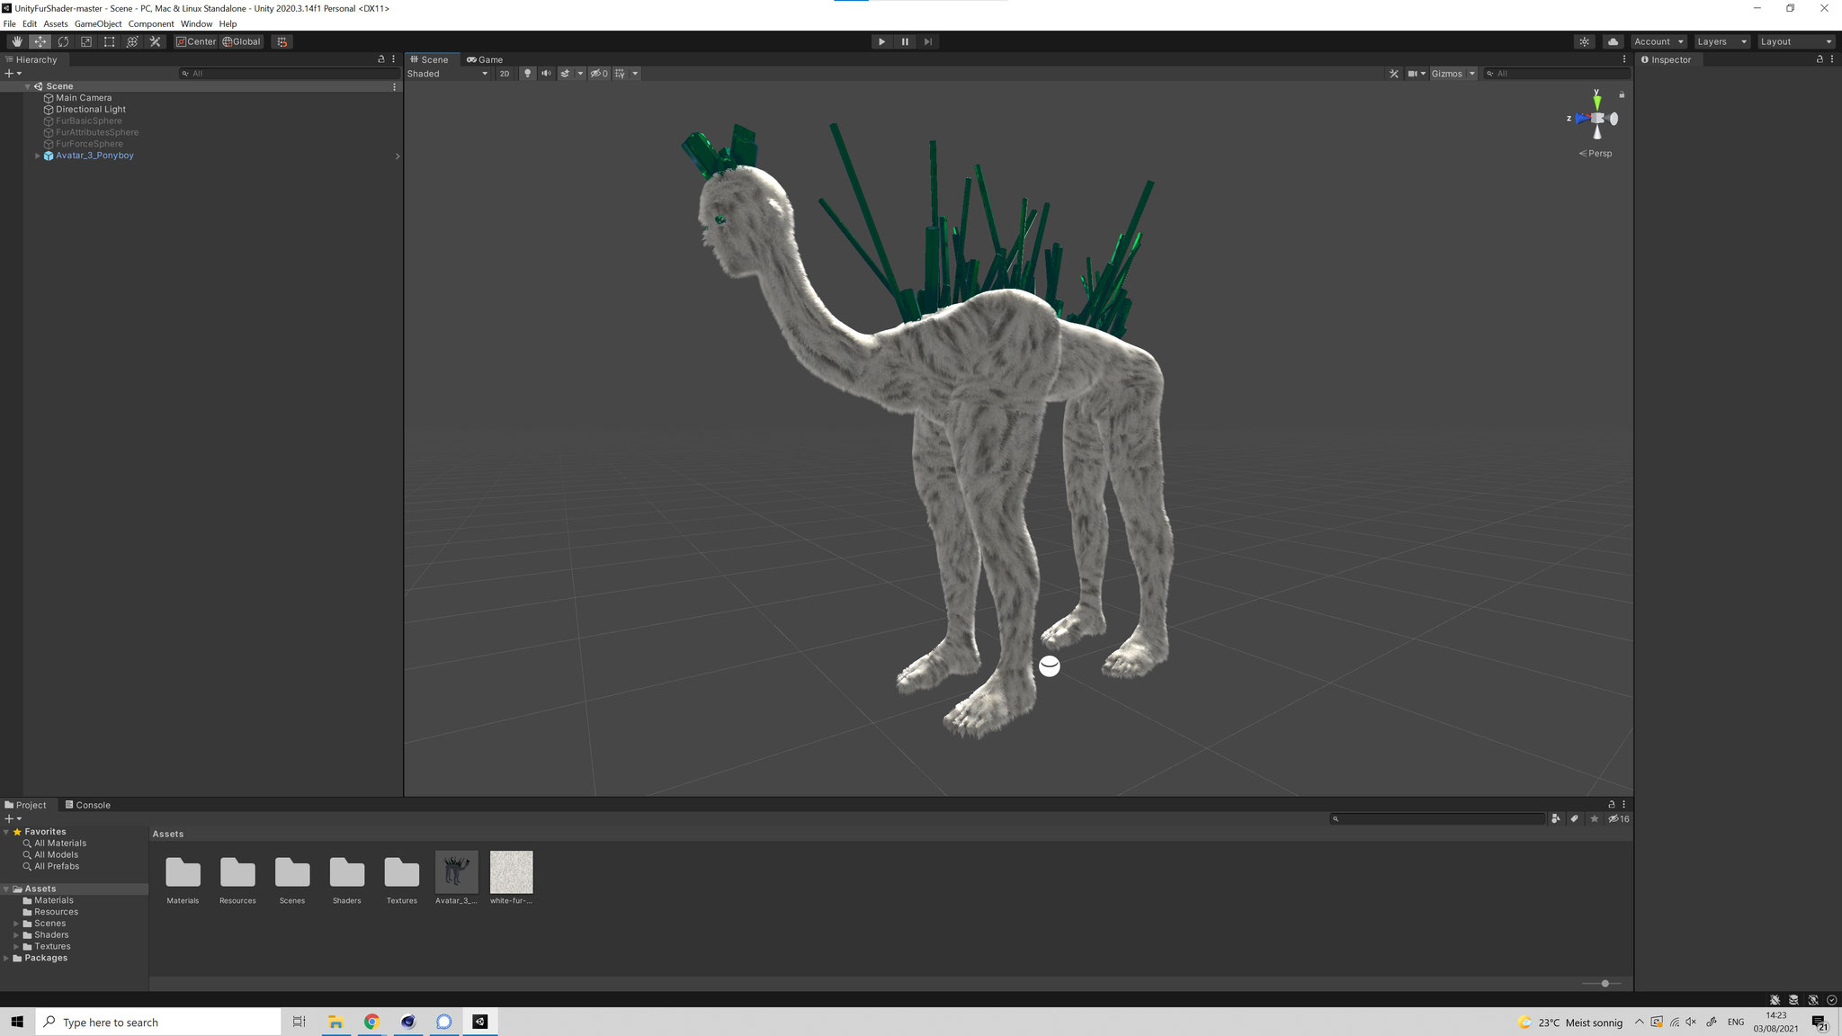Open the Shaded draw mode dropdown
This screenshot has width=1842, height=1036.
(x=447, y=74)
